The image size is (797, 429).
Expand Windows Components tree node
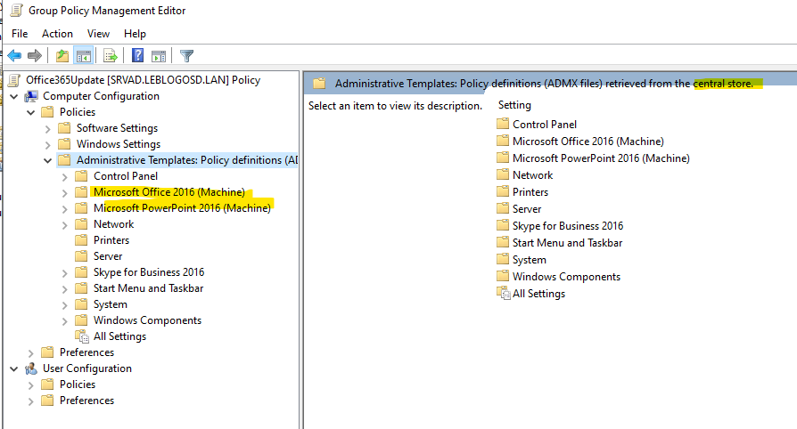pyautogui.click(x=64, y=321)
